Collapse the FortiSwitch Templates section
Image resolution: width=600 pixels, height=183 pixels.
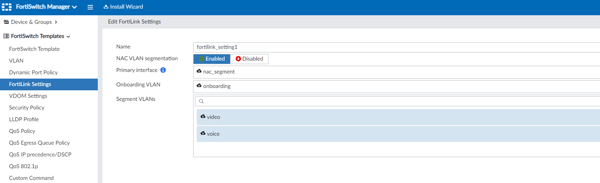point(37,36)
